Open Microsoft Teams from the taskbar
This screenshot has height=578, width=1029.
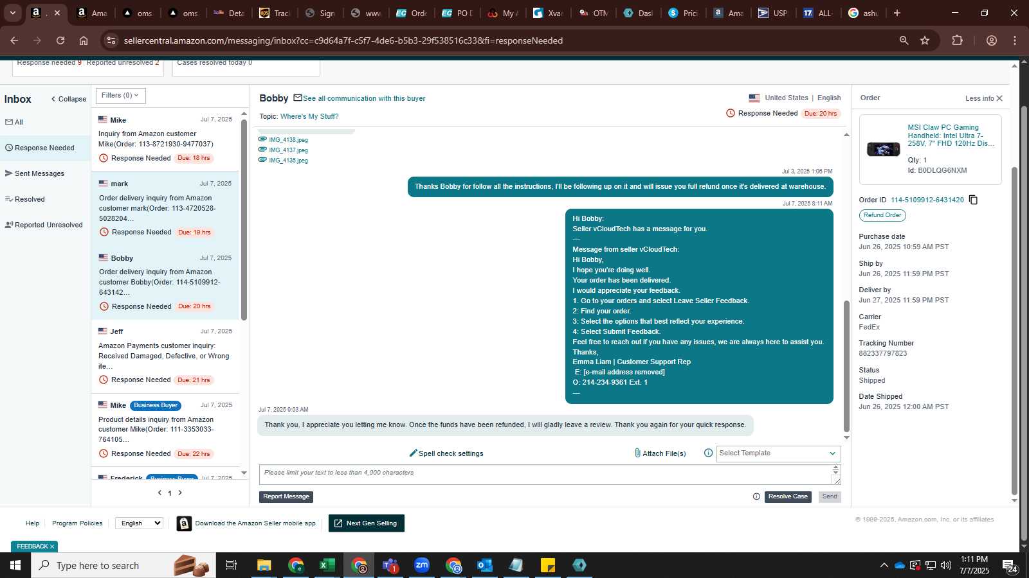(x=390, y=565)
